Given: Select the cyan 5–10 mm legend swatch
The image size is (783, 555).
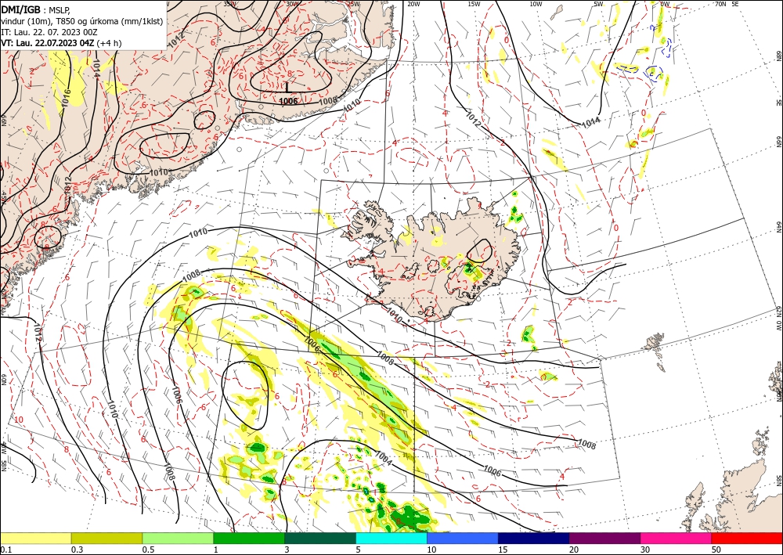Looking at the screenshot, I should tap(391, 538).
